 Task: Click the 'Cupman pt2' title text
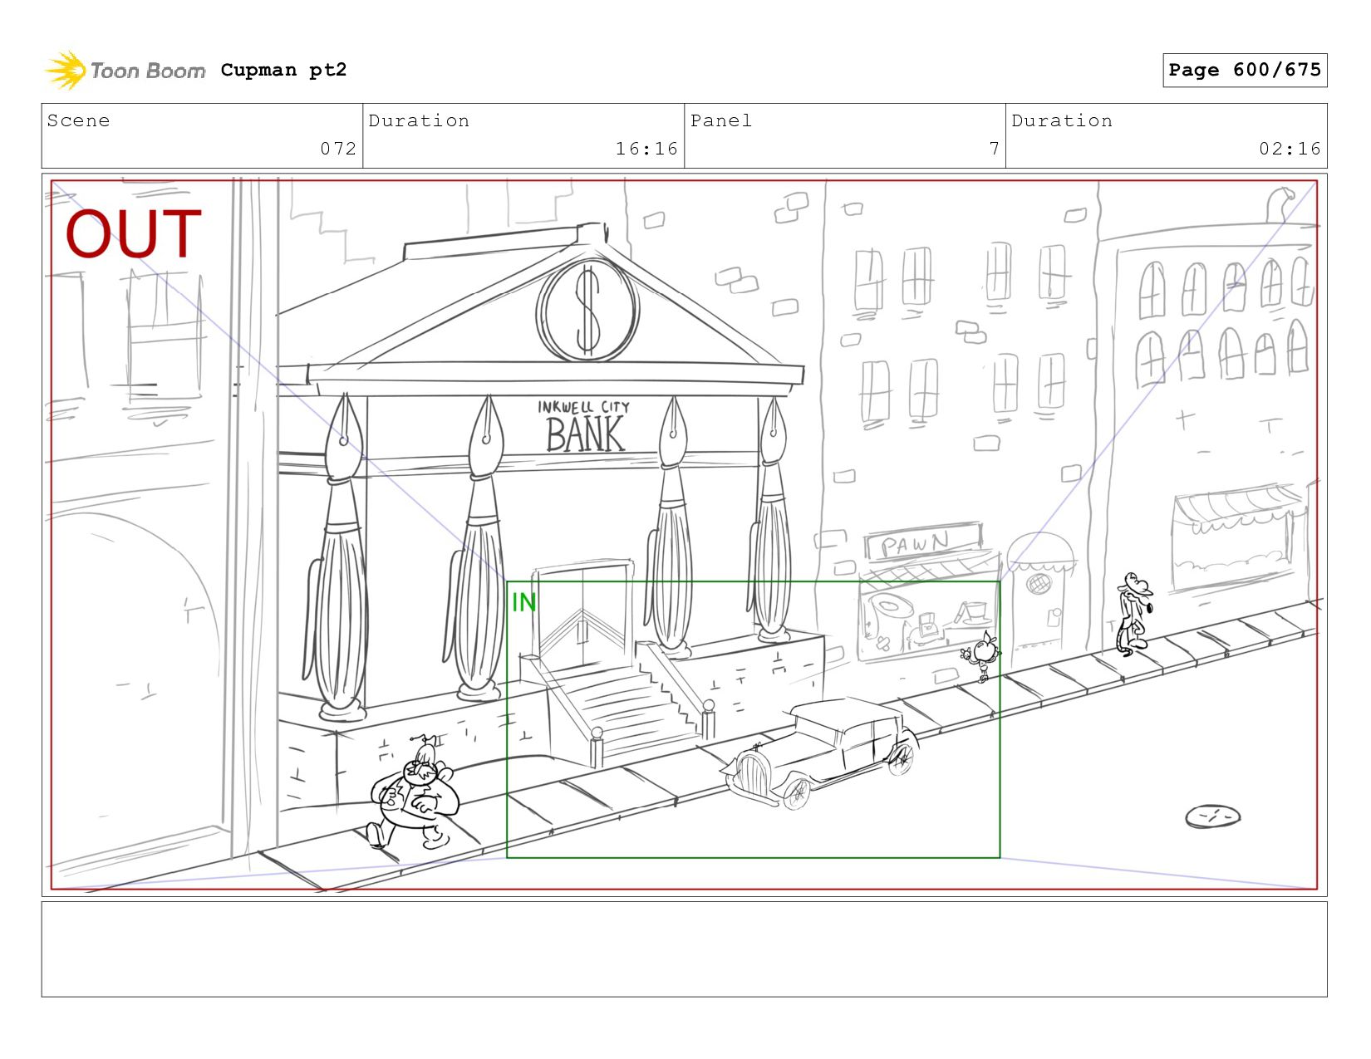283,70
